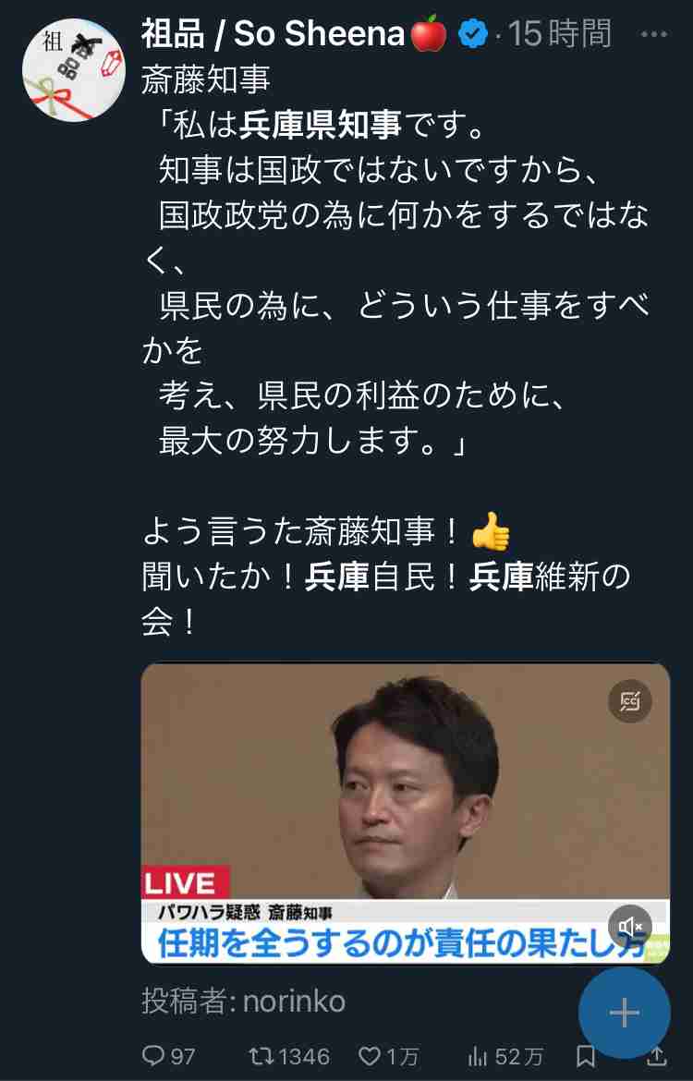Viewport: 693px width, 1081px height.
Task: Click the bold 兵庫県知事 text in the post
Action: pyautogui.click(x=321, y=125)
